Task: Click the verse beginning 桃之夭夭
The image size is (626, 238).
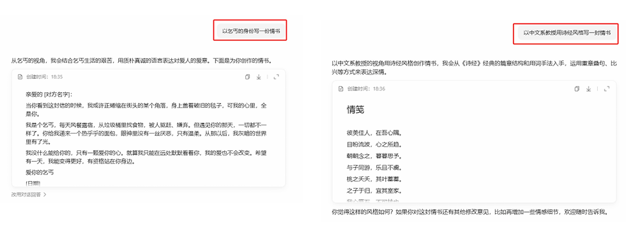Action: (x=374, y=179)
